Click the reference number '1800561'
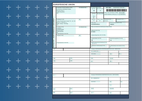The height and width of the screenshot is (101, 142). click(x=112, y=24)
